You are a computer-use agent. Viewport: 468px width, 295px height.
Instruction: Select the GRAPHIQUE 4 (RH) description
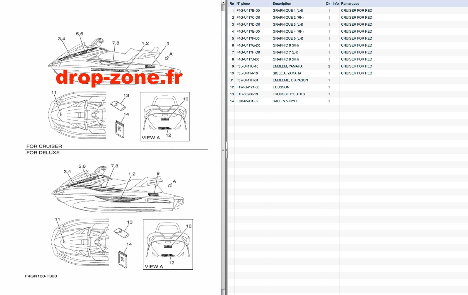point(288,32)
